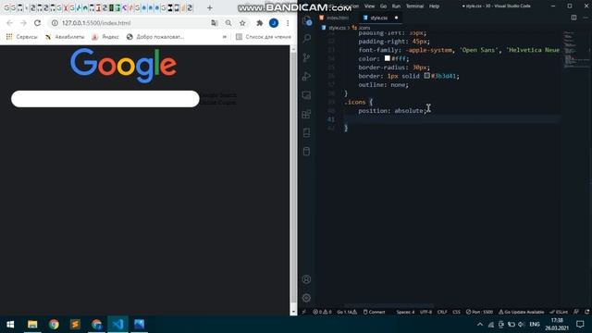
Task: Click the Google search input field on page
Action: [x=105, y=99]
